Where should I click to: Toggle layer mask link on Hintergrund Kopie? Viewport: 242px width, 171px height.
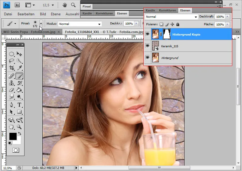point(161,34)
